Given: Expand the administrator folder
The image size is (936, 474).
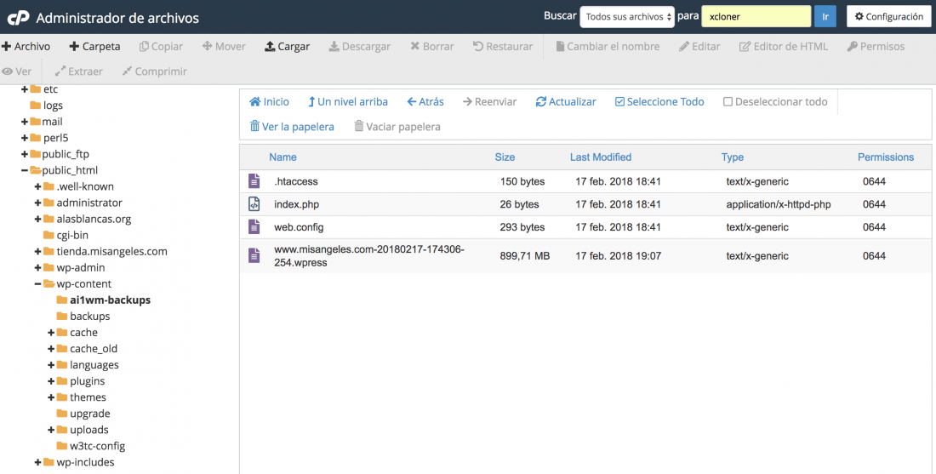Looking at the screenshot, I should coord(38,203).
